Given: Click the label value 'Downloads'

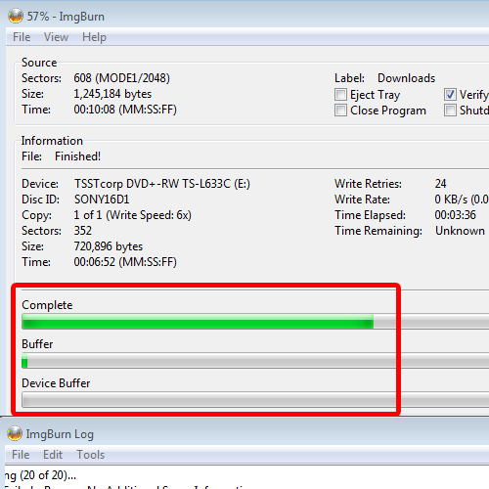Looking at the screenshot, I should [406, 78].
